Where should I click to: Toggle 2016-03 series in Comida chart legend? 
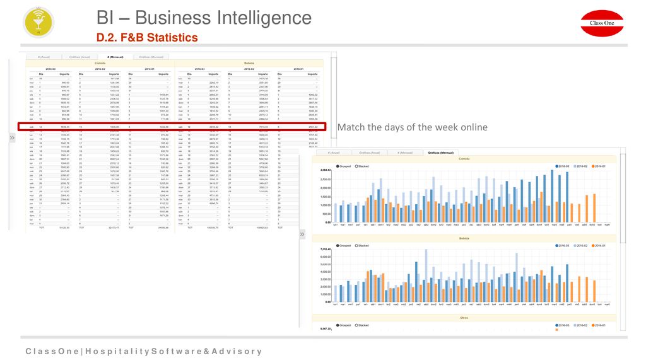pos(562,166)
